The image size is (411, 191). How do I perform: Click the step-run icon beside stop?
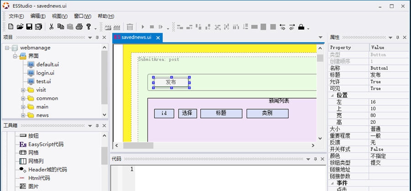click(161, 27)
